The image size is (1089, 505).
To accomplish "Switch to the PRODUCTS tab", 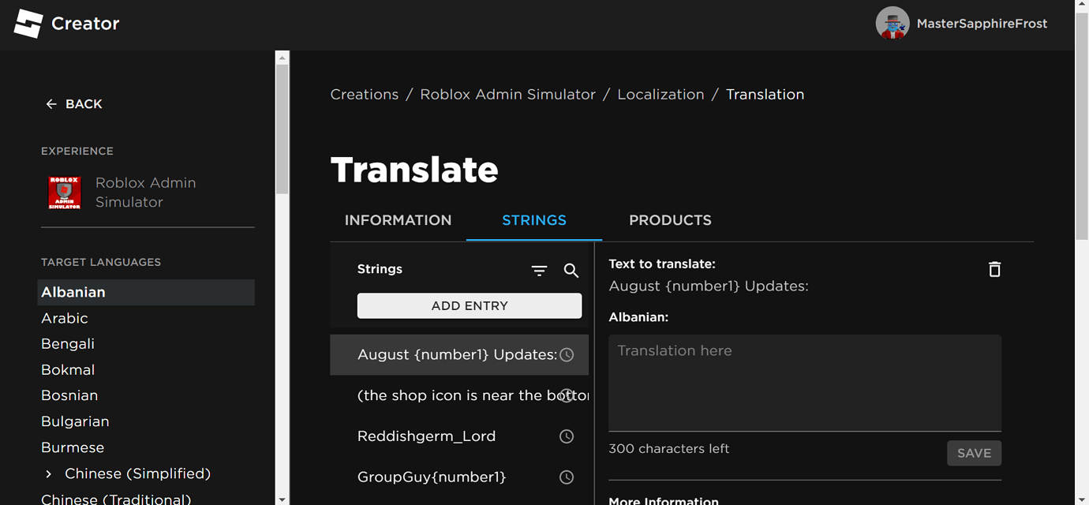I will click(670, 220).
